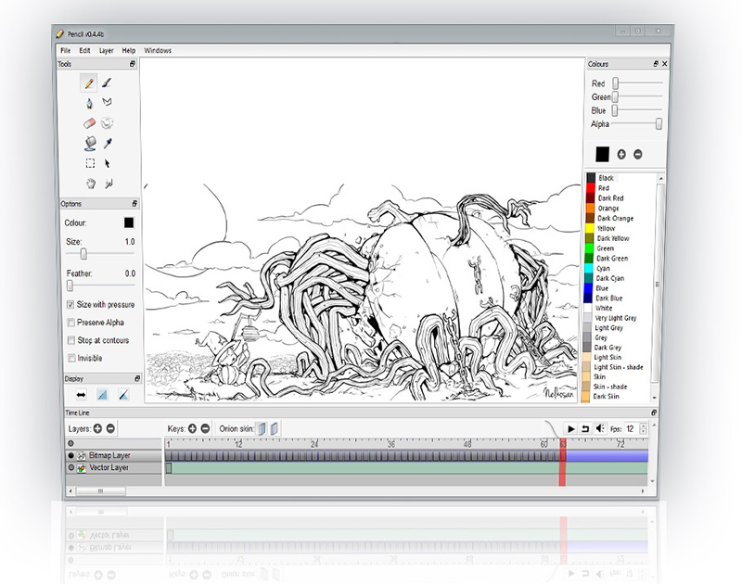Increase fps value with stepper arrows

(643, 425)
